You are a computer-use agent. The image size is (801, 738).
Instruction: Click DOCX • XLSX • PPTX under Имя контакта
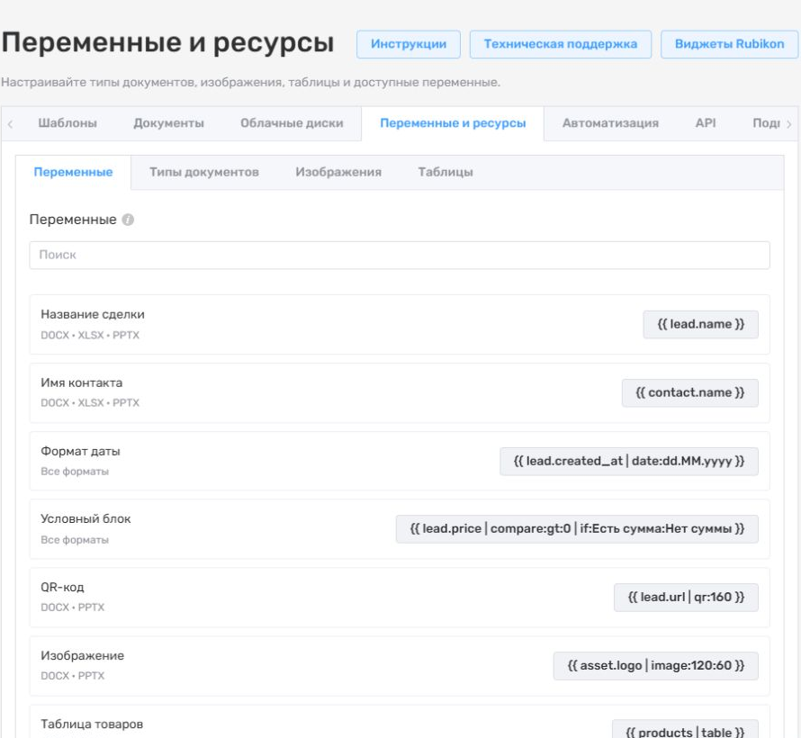(x=90, y=403)
